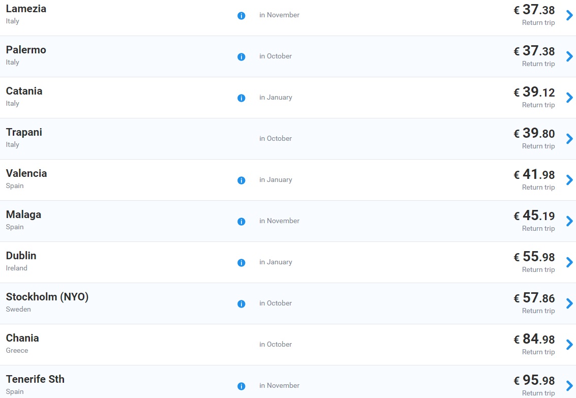Click the info icon beside Valencia
This screenshot has width=576, height=398.
pos(241,180)
